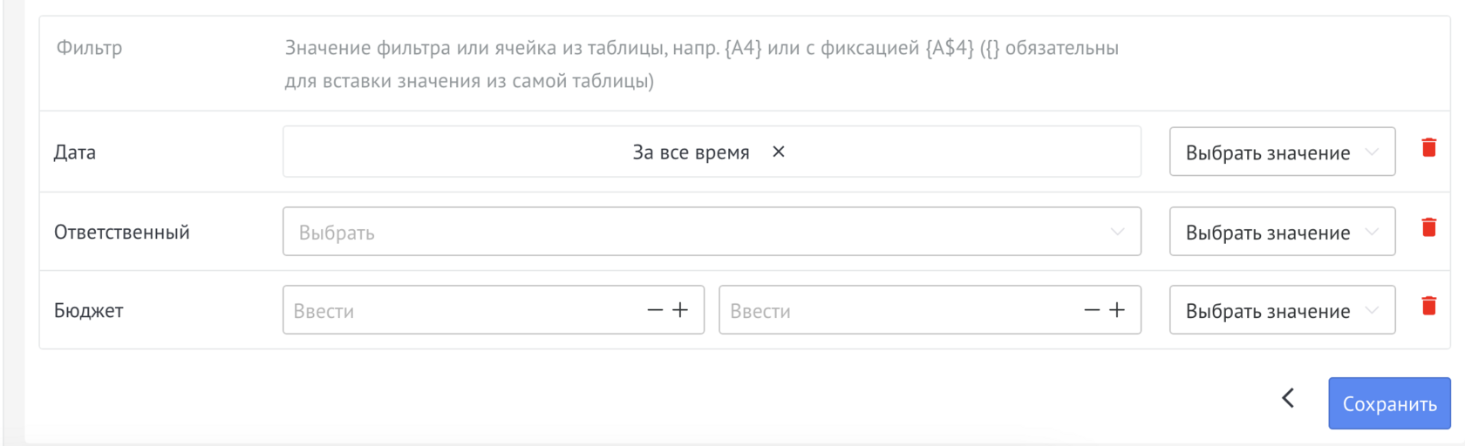The width and height of the screenshot is (1465, 446).
Task: Decrease the first Бюджет field with minus
Action: (655, 310)
